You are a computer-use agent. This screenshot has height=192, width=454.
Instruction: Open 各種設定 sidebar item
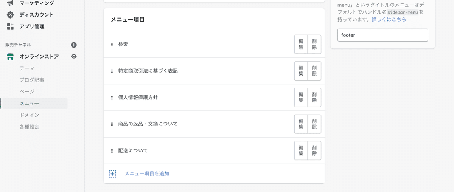click(x=30, y=127)
